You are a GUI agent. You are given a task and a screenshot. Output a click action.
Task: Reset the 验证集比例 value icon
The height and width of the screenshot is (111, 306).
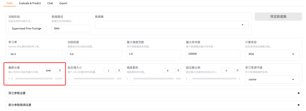pyautogui.click(x=237, y=71)
